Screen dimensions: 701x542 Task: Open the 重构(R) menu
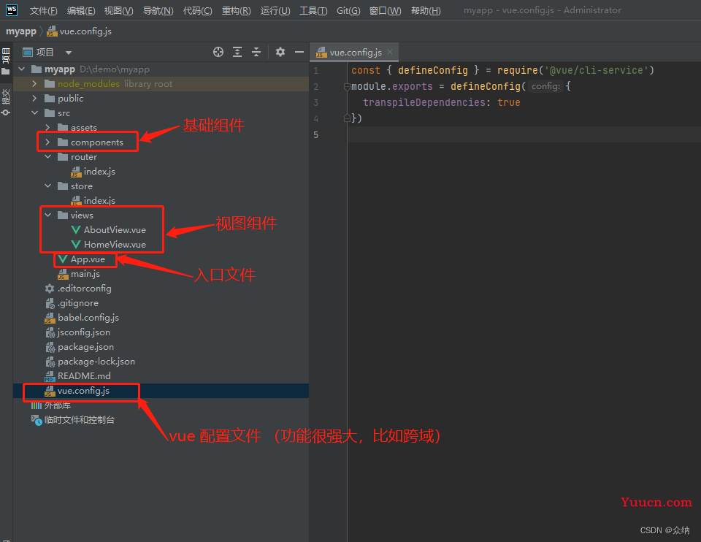[236, 11]
